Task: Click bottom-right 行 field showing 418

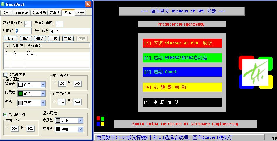Action: click(62, 102)
